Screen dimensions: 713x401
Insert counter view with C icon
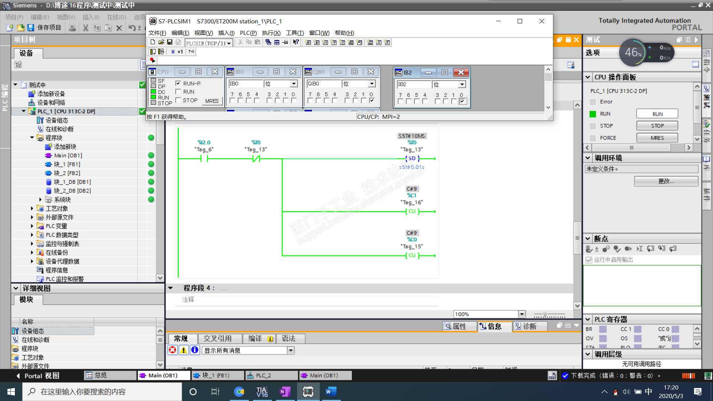point(342,43)
